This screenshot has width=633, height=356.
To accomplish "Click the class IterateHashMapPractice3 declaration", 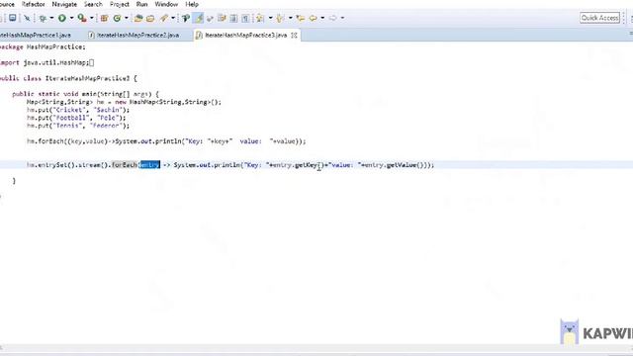I will (x=68, y=78).
